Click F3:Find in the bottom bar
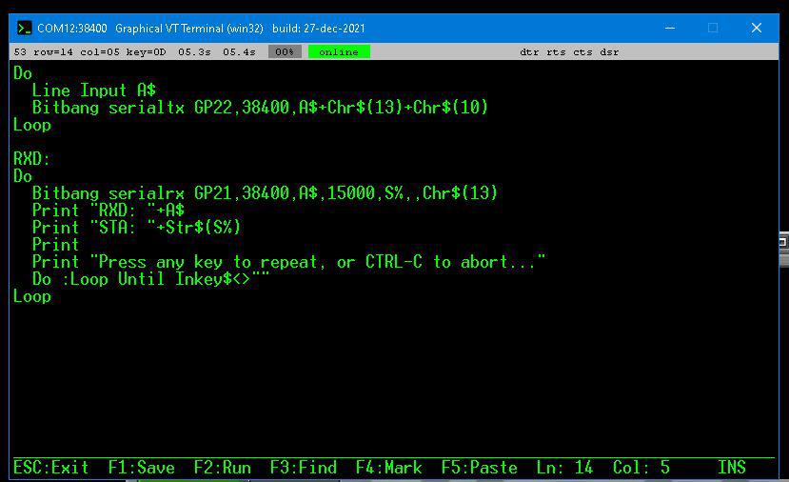789x482 pixels. (x=303, y=468)
